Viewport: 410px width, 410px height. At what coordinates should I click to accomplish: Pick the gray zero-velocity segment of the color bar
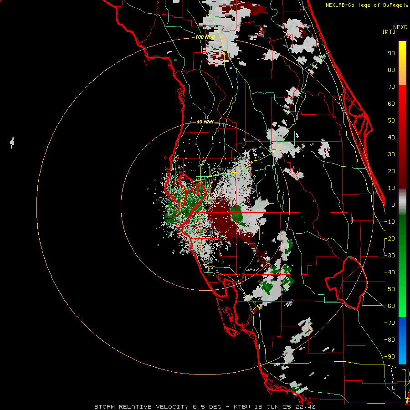click(x=402, y=202)
